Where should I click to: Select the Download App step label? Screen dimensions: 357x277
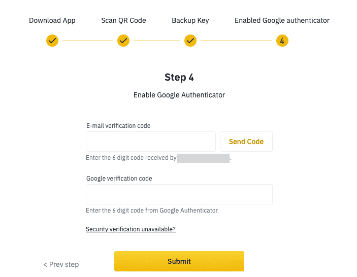tap(52, 20)
